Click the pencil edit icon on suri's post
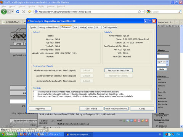Viewport: 183px width, 137px height. (143, 121)
